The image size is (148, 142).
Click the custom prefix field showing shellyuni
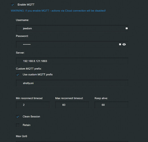point(72,83)
